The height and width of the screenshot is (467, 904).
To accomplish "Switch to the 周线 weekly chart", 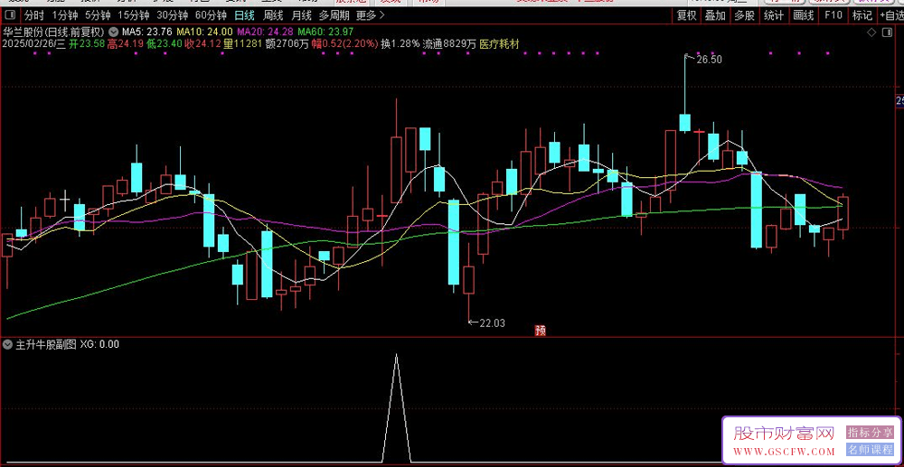I will (273, 15).
